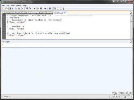
Task: Click the "Plural`rsight" string line
Action: (x=16, y=36)
